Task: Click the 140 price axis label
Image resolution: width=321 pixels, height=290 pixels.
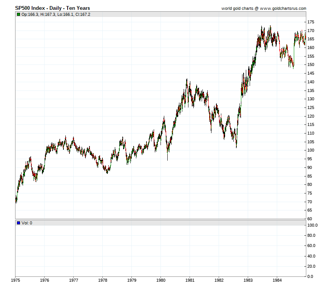Action: (311, 82)
